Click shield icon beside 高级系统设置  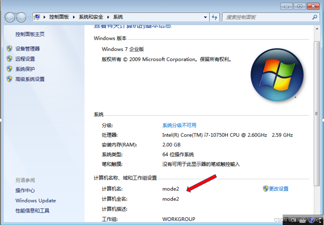click(x=10, y=79)
